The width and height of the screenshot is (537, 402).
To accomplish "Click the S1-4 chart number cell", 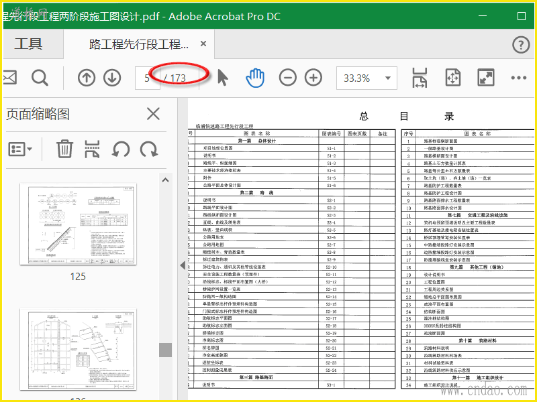I will [x=331, y=171].
